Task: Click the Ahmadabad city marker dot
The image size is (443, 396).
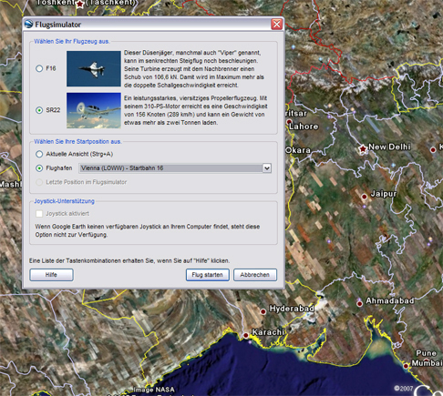Action: point(359,303)
